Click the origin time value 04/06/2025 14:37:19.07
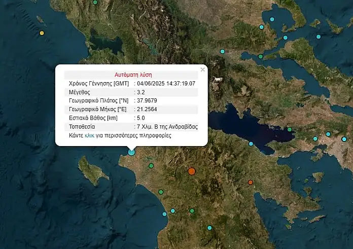The image size is (353, 249). pos(166,84)
